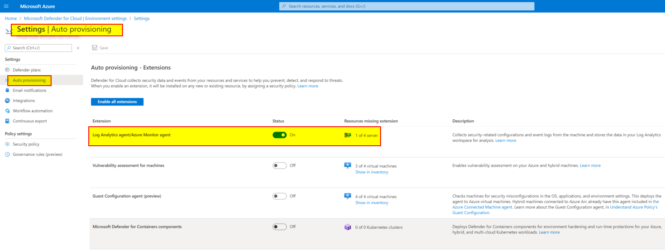Show in inventory for 3 of 4 virtual machines

[372, 172]
